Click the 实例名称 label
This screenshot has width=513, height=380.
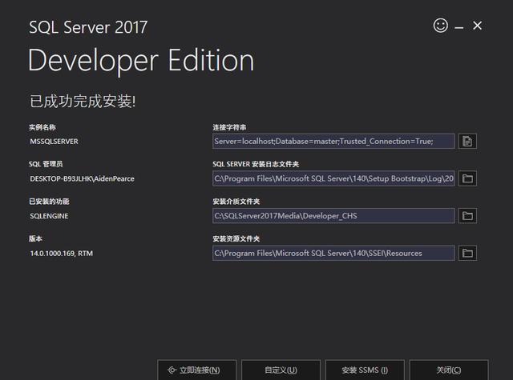42,127
